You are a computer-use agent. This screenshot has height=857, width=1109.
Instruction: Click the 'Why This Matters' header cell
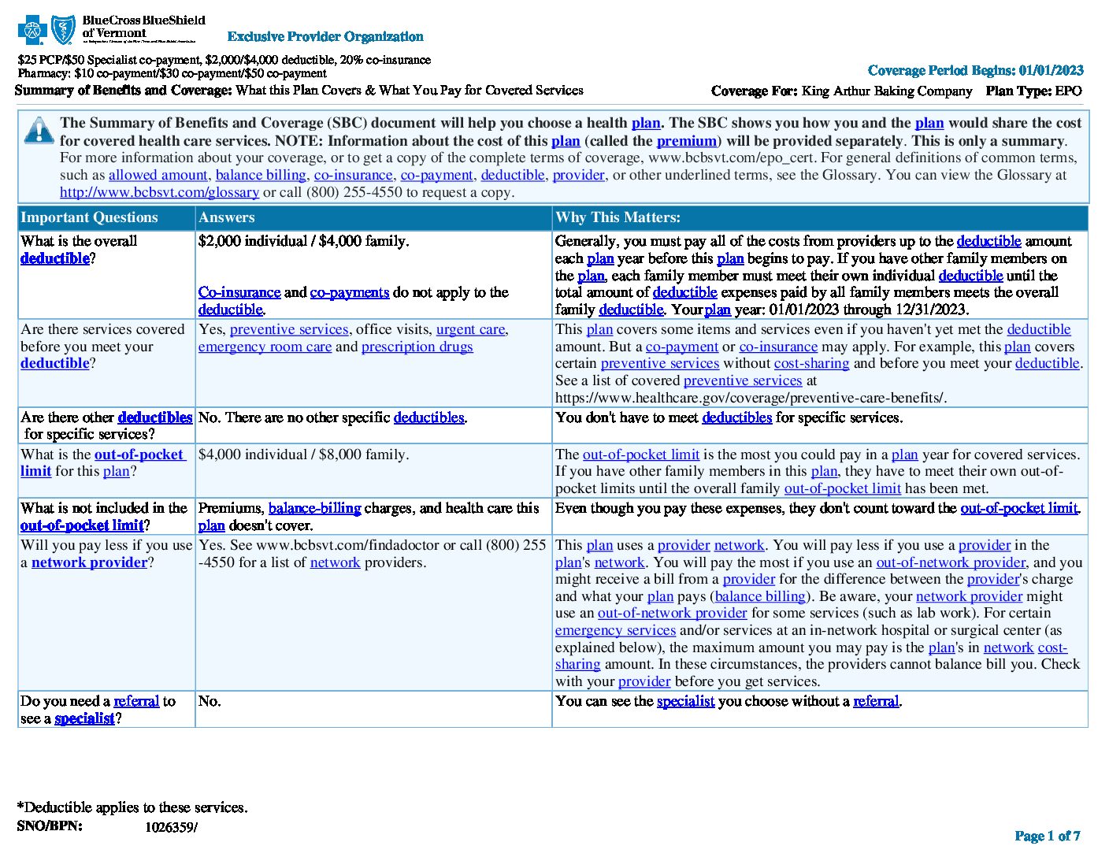[x=820, y=217]
